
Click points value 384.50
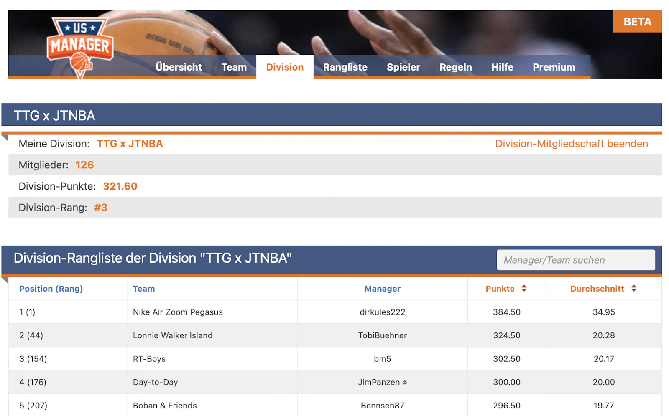point(506,312)
